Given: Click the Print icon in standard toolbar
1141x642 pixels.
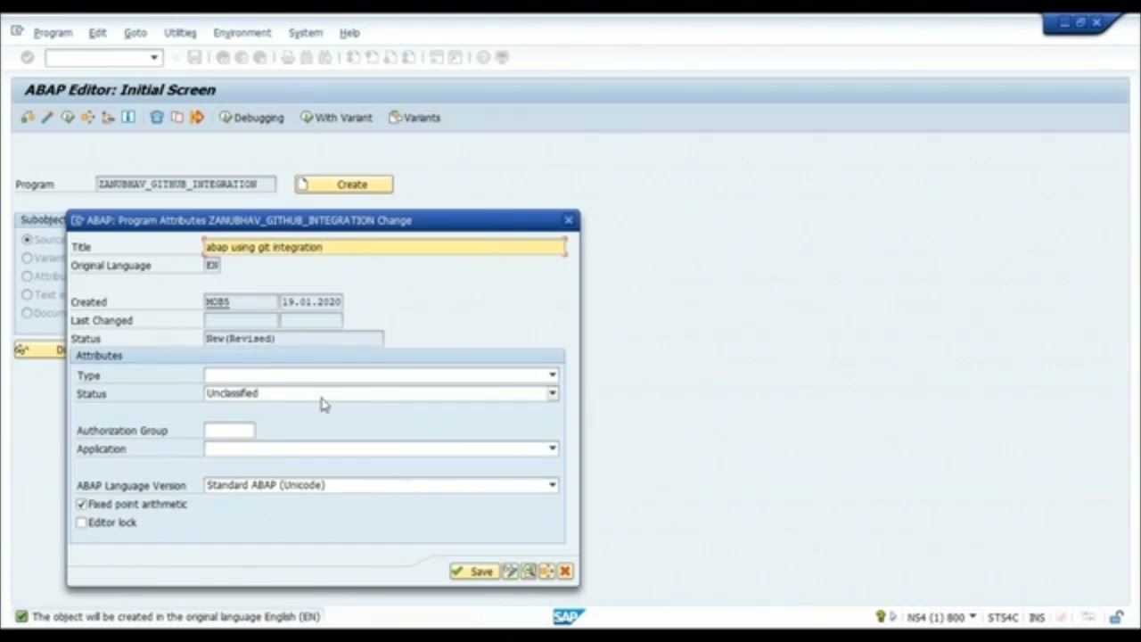Looking at the screenshot, I should pyautogui.click(x=287, y=57).
